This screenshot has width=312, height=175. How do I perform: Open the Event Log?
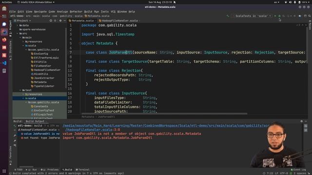tap(298, 170)
